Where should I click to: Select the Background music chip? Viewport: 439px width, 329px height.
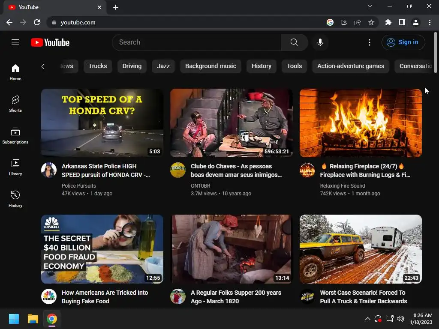(x=210, y=66)
